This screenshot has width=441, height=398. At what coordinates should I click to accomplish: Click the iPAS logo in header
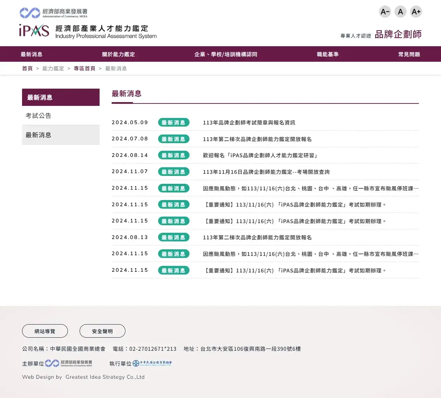point(88,31)
